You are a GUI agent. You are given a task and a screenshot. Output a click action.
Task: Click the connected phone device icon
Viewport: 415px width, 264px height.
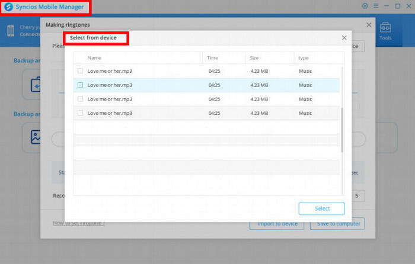pos(11,31)
